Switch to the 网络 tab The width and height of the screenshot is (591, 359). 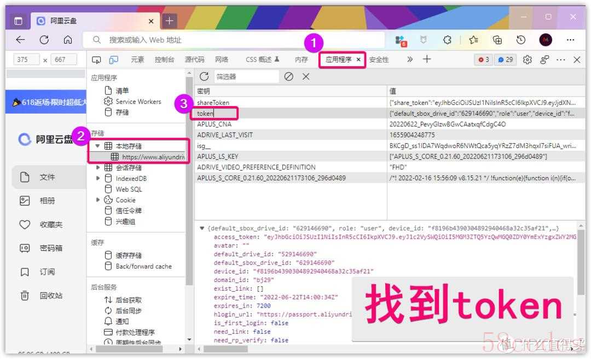point(222,60)
